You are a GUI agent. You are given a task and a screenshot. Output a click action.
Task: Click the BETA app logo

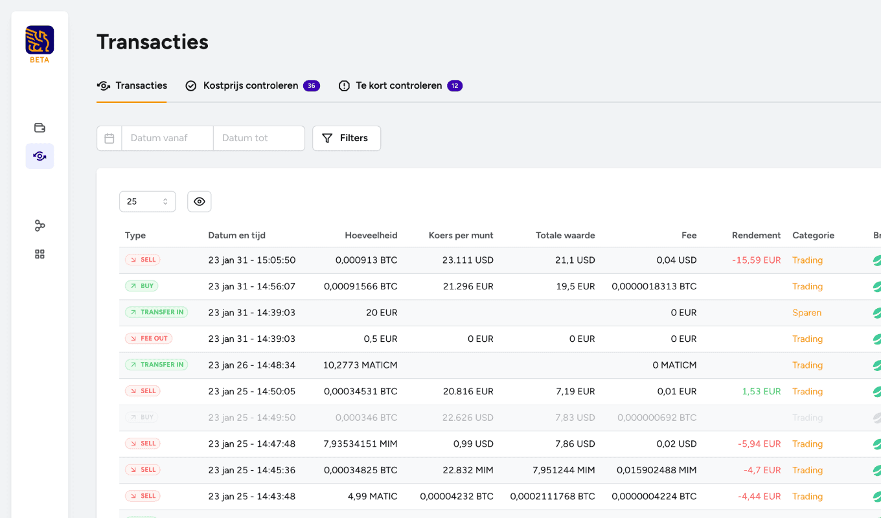40,43
